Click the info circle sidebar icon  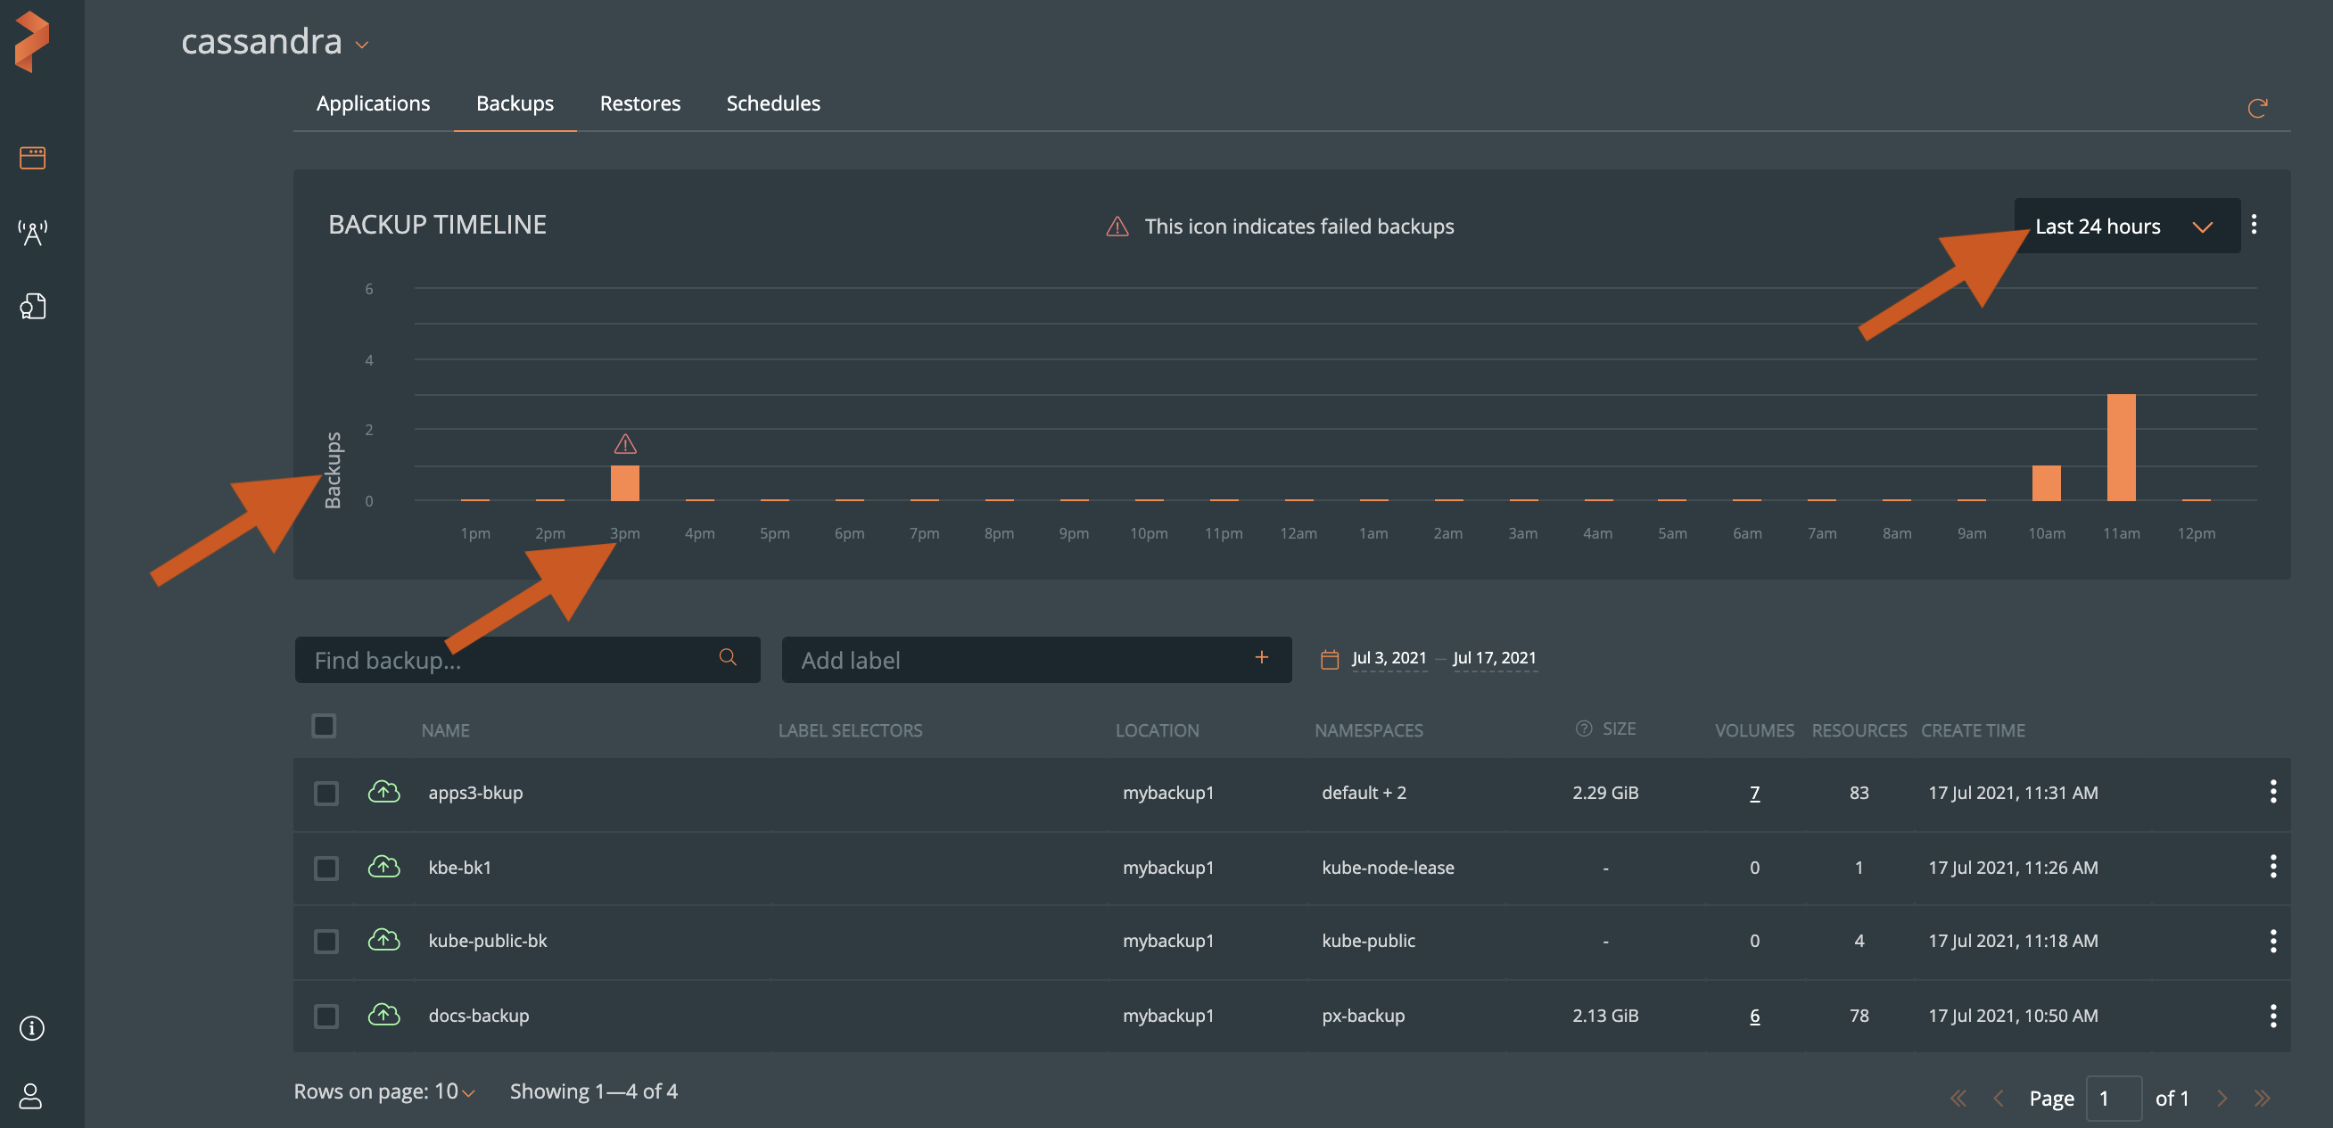pos(32,1027)
